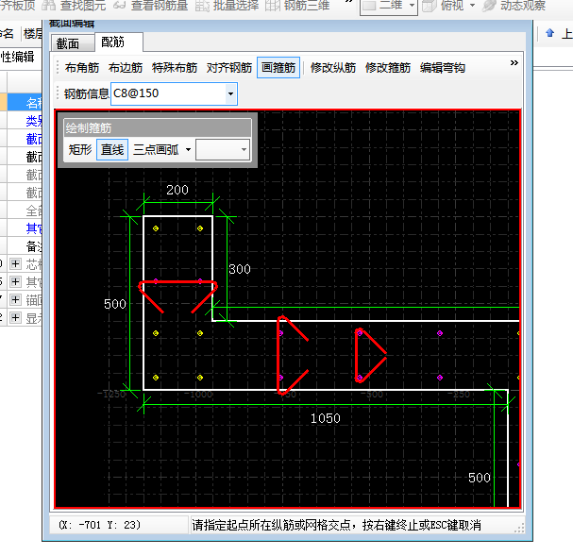Expand the 其它 row plus box above 锚固
The image size is (573, 556).
click(x=15, y=281)
